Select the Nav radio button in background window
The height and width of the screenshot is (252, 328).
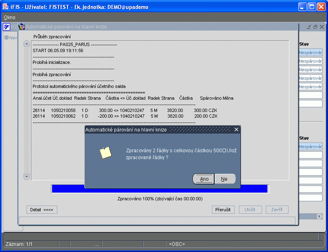click(7, 38)
